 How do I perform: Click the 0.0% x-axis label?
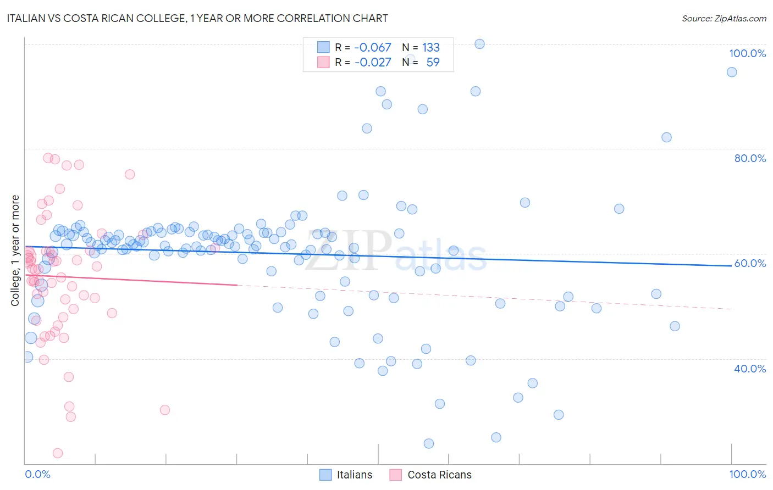pyautogui.click(x=38, y=474)
